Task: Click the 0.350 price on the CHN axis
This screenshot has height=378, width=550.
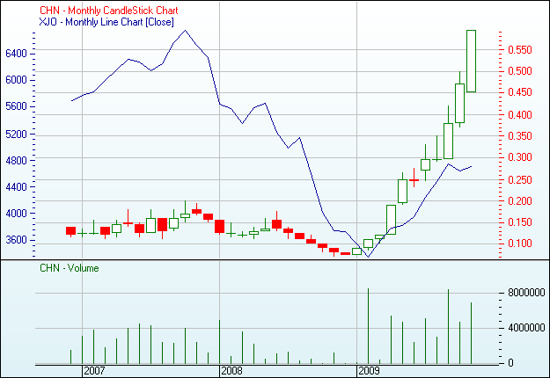Action: tap(520, 136)
